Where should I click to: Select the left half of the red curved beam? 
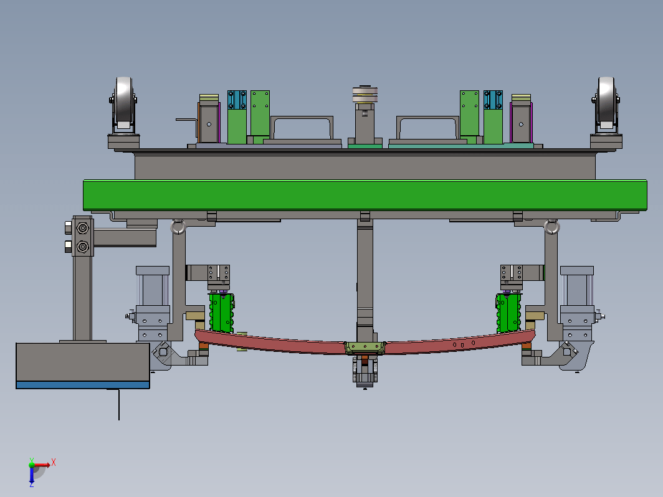(270, 341)
